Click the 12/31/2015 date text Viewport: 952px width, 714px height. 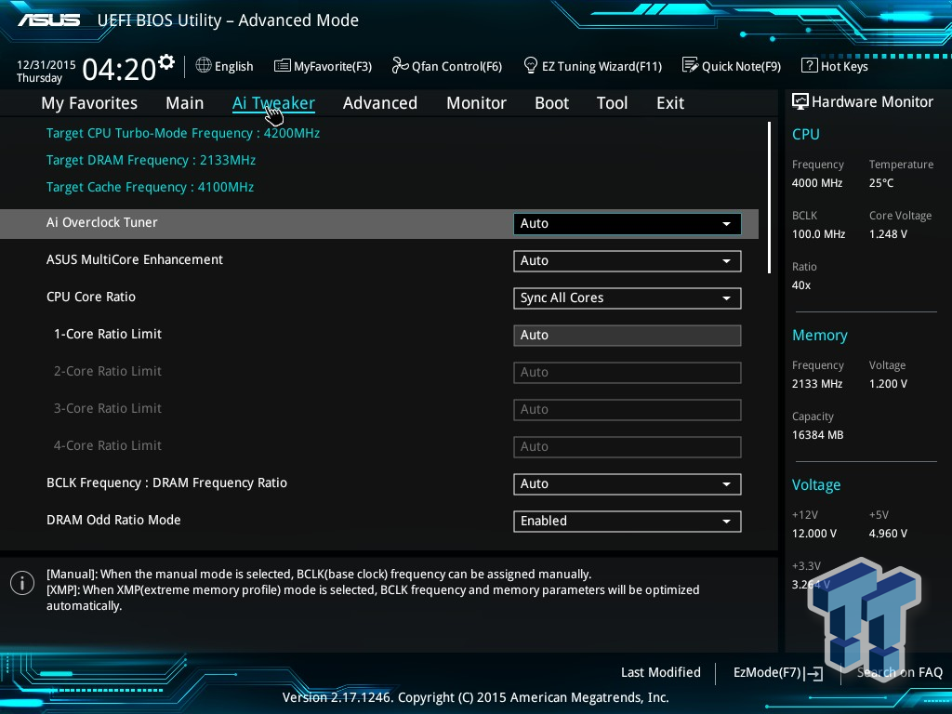[46, 64]
